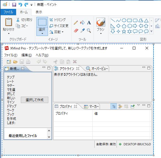Expand the ブラシ brush types dropdown

(101, 33)
